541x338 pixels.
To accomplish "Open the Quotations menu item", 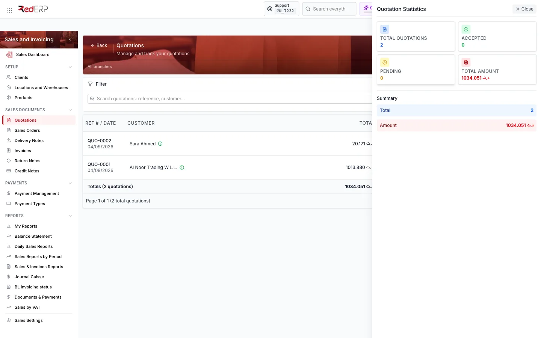I will click(39, 120).
